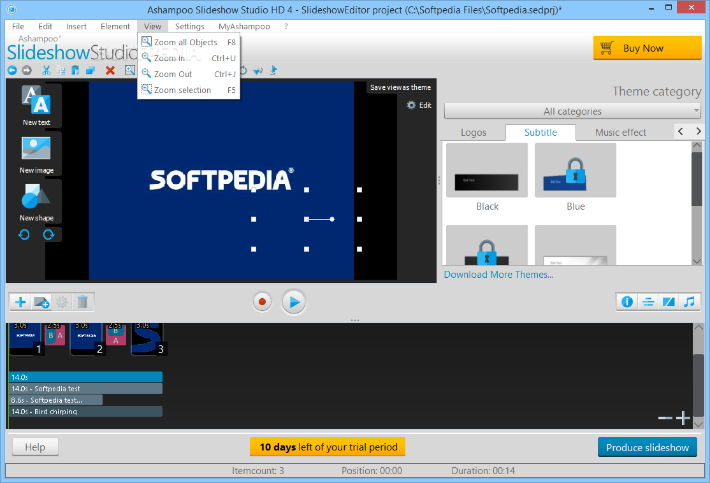Click the Paste clipboard icon

click(x=76, y=70)
